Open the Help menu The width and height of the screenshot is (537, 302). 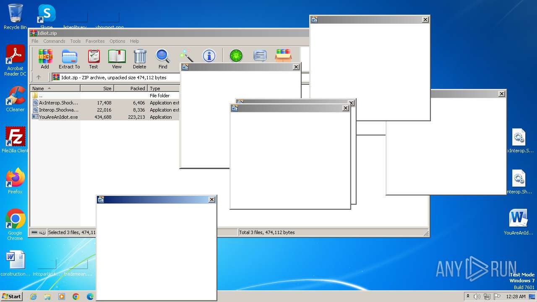[x=134, y=41]
